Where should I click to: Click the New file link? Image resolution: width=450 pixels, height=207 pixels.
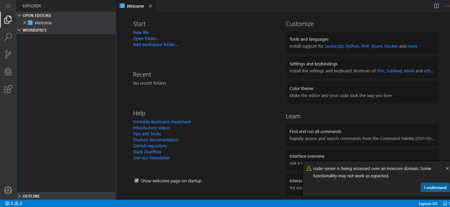(x=141, y=33)
